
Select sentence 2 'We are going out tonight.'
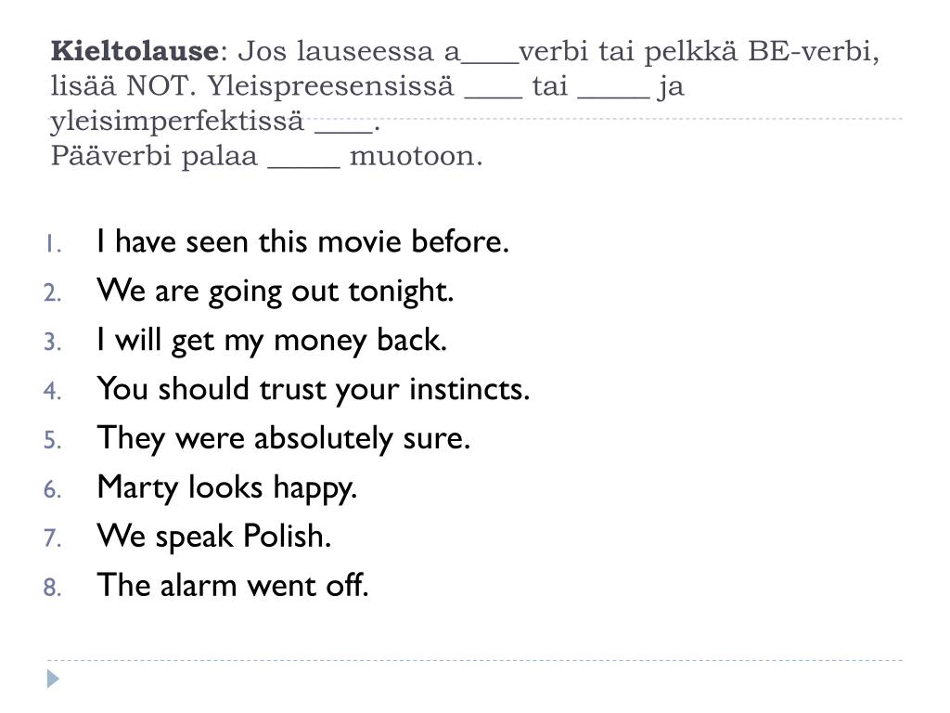point(275,291)
